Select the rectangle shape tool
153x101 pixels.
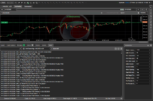pyautogui.click(x=151, y=33)
